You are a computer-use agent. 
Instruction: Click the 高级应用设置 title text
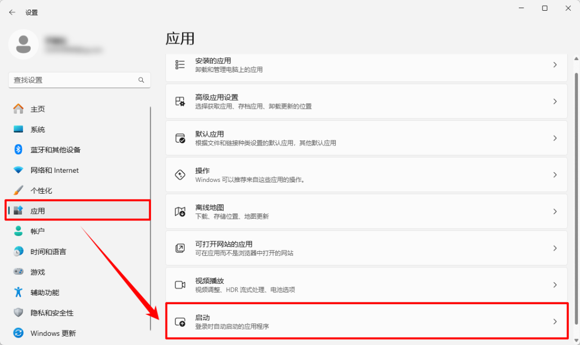point(217,97)
